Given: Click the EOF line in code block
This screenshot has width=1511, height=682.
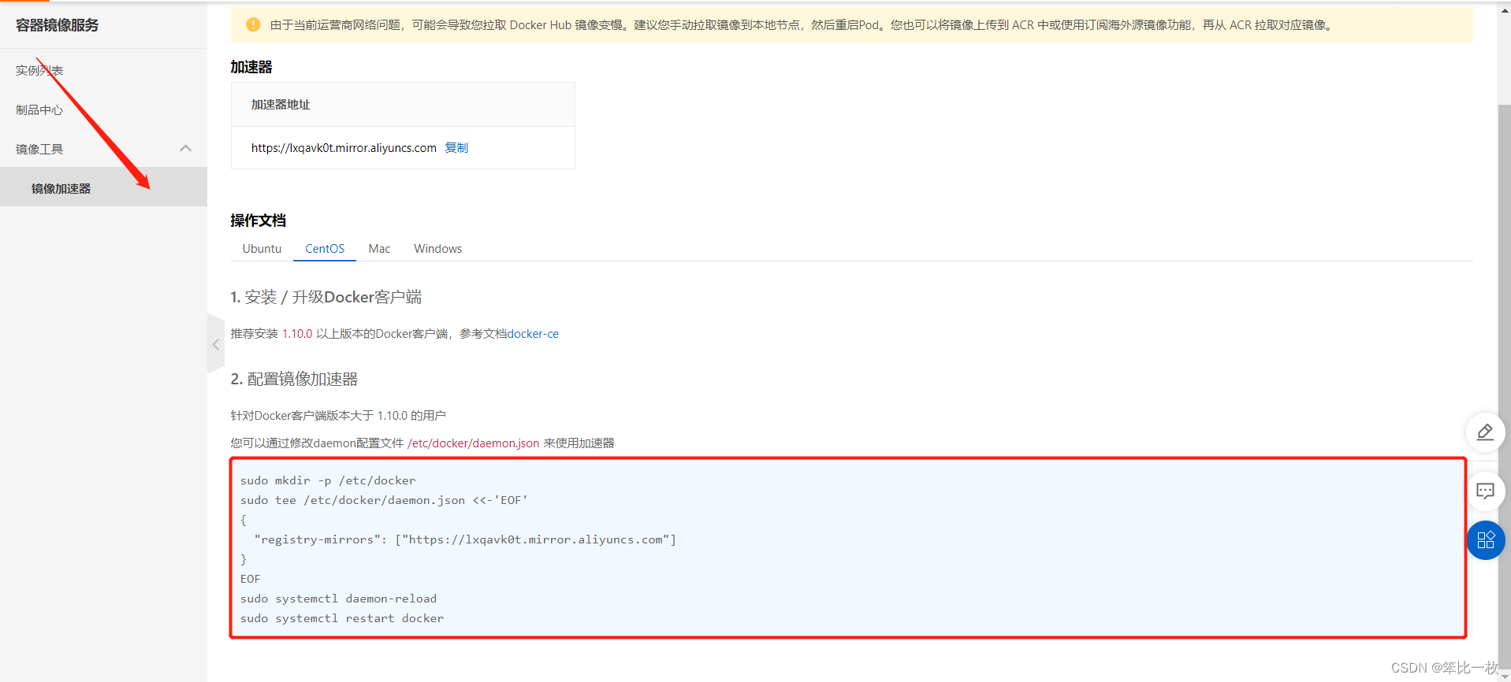Looking at the screenshot, I should point(251,579).
